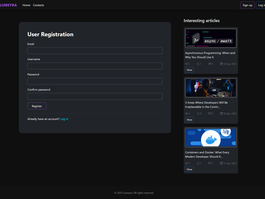The height and width of the screenshot is (199, 265).
Task: Open the Home navigation item
Action: point(26,5)
